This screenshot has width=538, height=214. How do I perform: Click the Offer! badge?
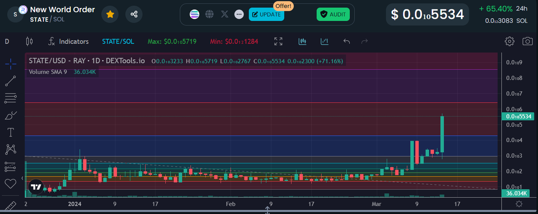coord(283,6)
